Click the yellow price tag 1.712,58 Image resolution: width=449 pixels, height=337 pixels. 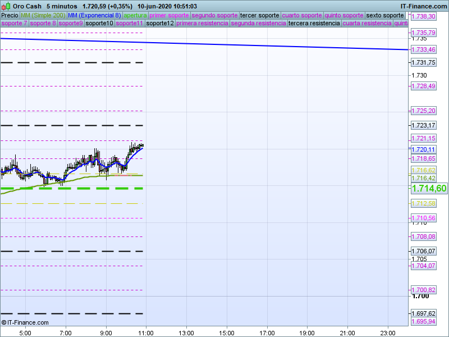424,203
